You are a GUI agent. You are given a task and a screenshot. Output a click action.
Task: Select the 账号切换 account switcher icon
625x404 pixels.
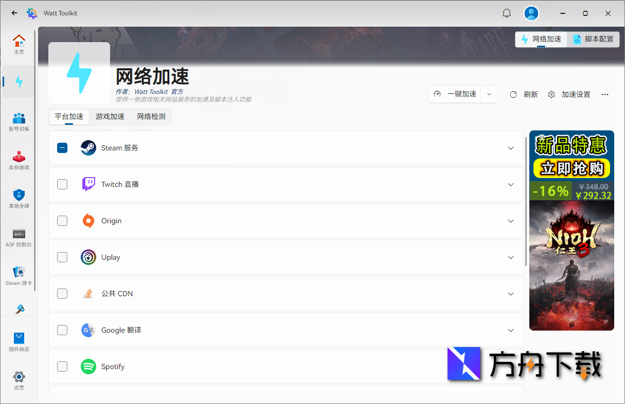click(19, 121)
